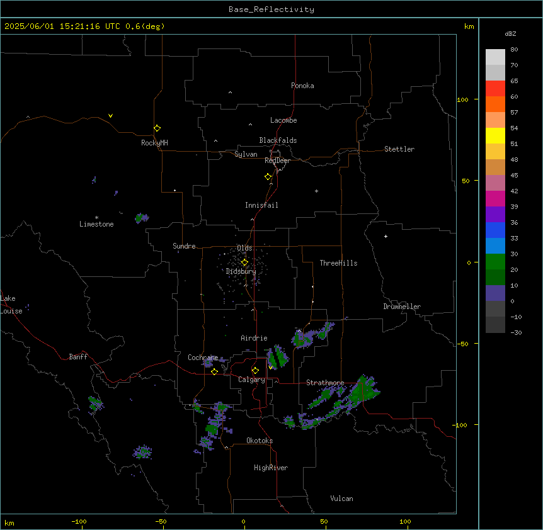This screenshot has height=530, width=543.
Task: Click the yellow marker south of RedDeer
Action: 268,177
